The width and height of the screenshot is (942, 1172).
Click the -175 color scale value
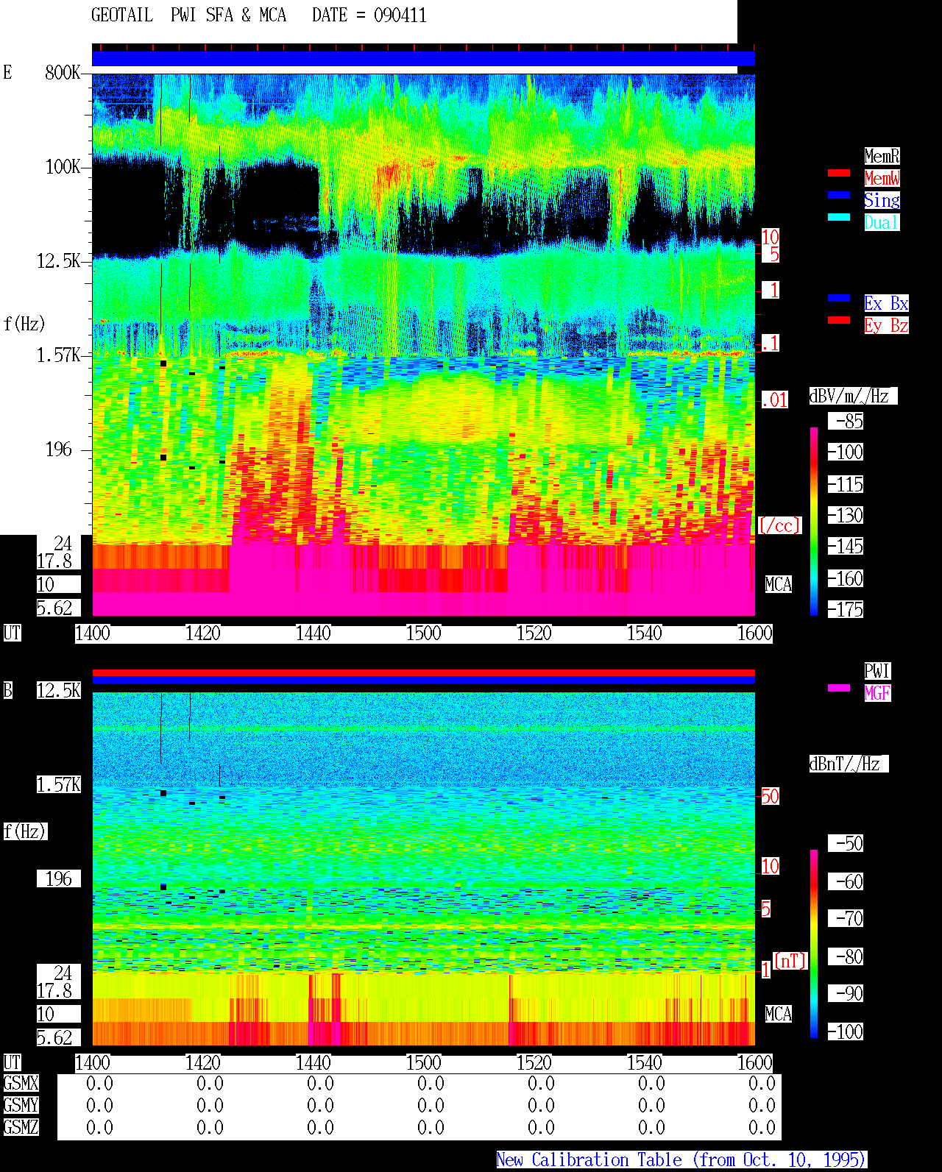846,609
